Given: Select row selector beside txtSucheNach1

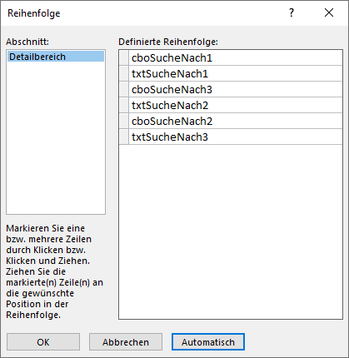Looking at the screenshot, I should click(124, 74).
